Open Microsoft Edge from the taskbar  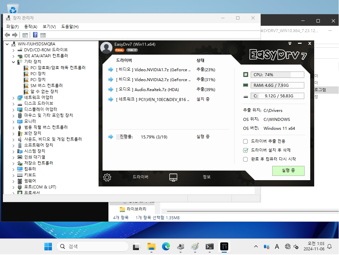pyautogui.click(x=166, y=247)
